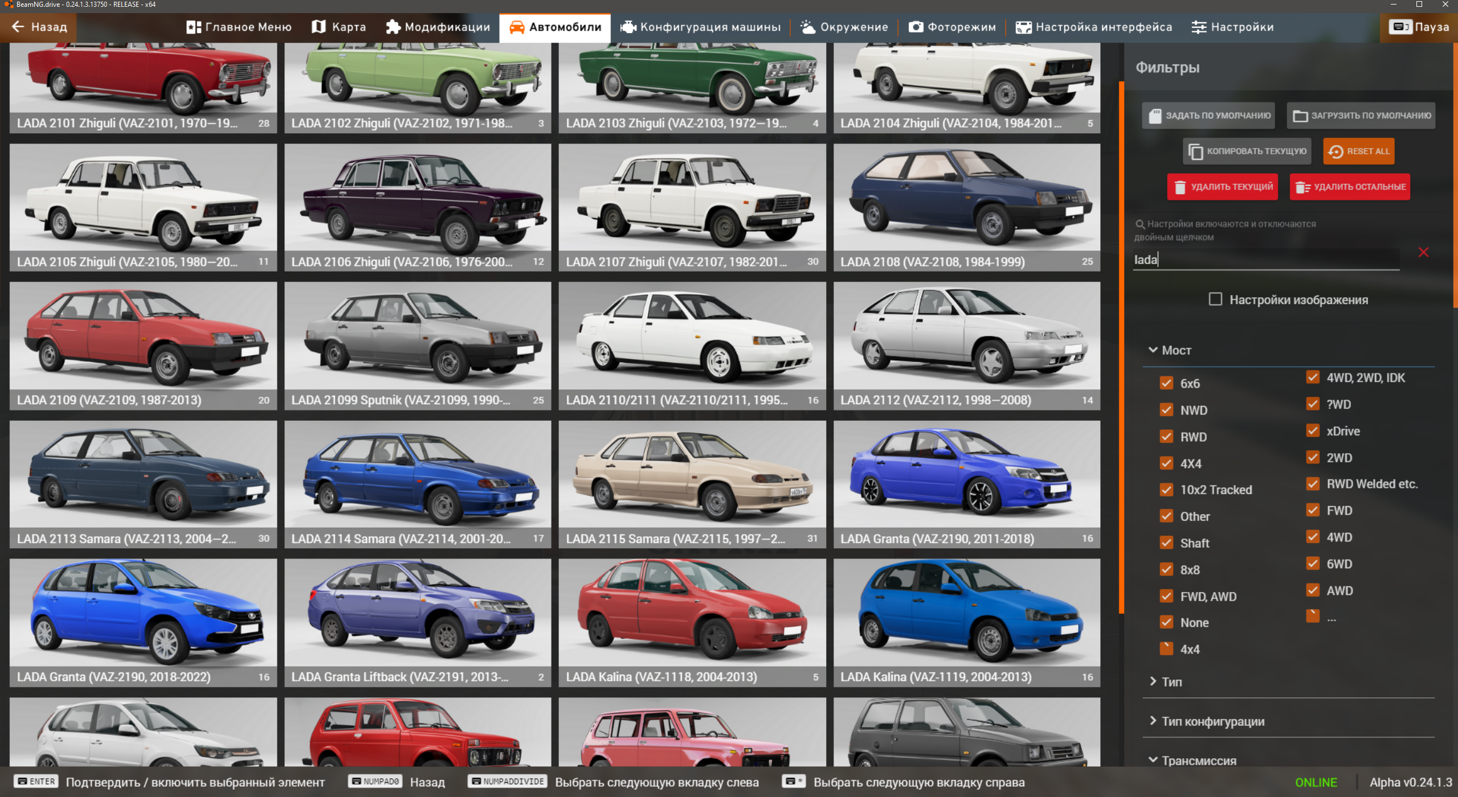Click the Фоторежим camera icon

click(x=916, y=27)
